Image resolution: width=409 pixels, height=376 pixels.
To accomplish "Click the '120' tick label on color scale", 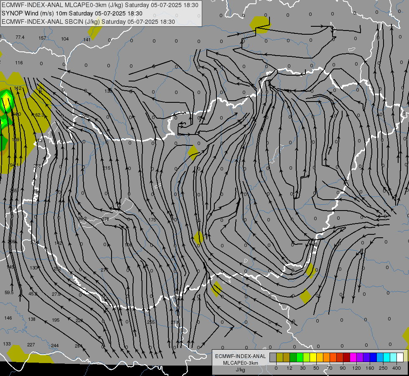I will (x=356, y=368).
